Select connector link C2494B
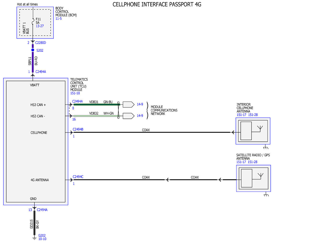313x242 pixels. 78,129
